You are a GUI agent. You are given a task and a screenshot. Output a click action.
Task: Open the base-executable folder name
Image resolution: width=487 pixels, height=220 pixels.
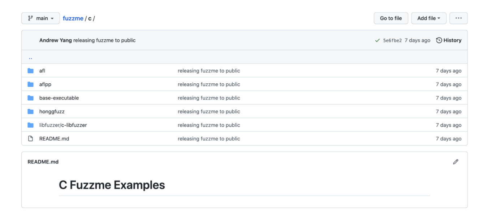coord(59,98)
